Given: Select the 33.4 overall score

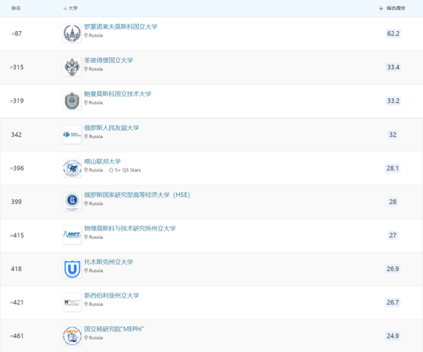Looking at the screenshot, I should (393, 67).
